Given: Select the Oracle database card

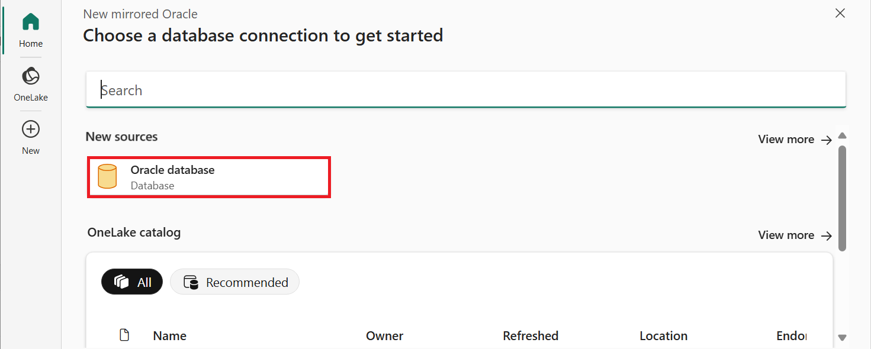Looking at the screenshot, I should point(208,176).
